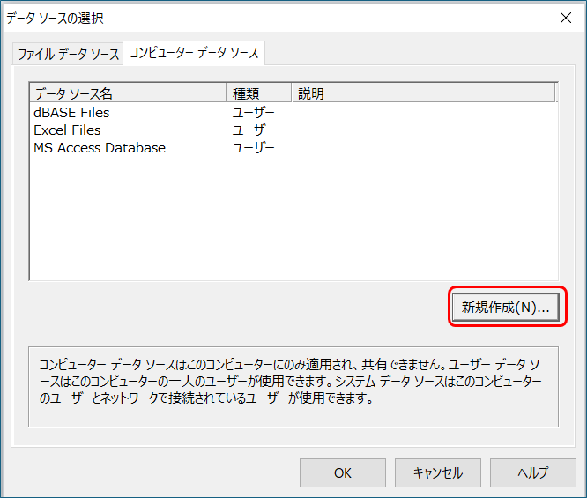Confirm with the OK button
587x498 pixels.
click(x=343, y=473)
